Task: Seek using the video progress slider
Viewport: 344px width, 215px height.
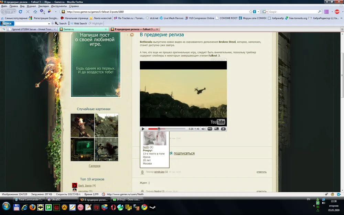Action: tap(159, 129)
